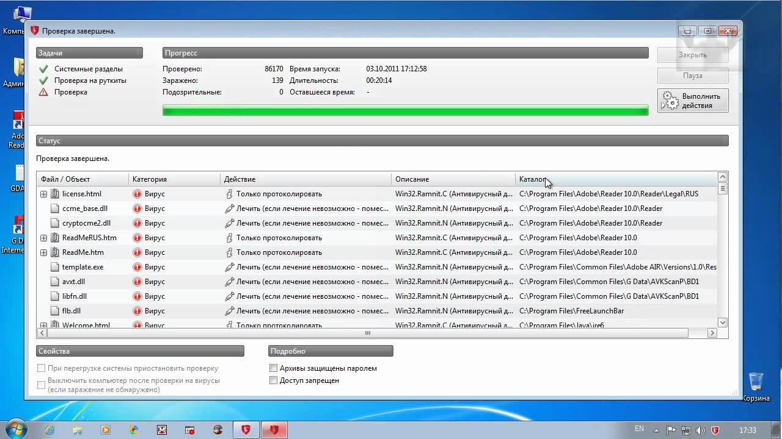
Task: Click the Пауза button
Action: (x=693, y=76)
